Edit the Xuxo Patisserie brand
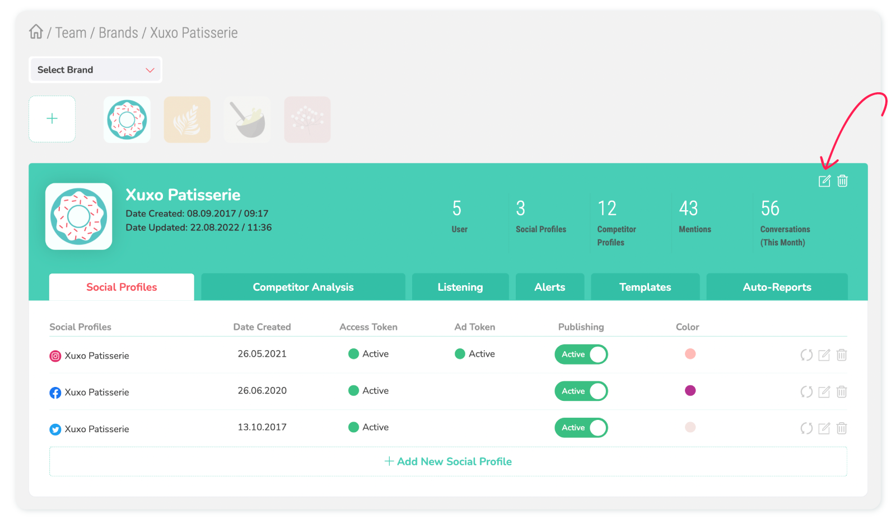The width and height of the screenshot is (896, 520). coord(824,181)
